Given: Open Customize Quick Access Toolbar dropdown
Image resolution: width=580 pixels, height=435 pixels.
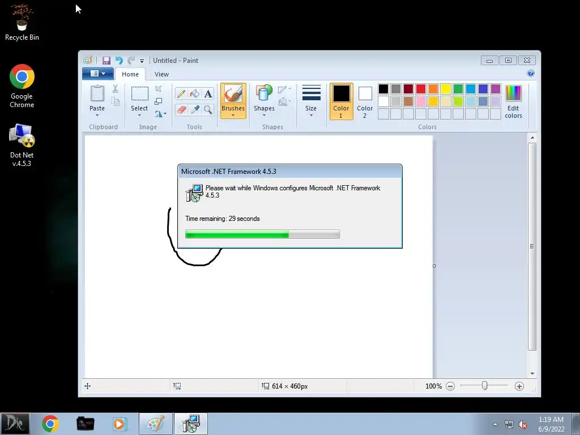Looking at the screenshot, I should click(142, 61).
